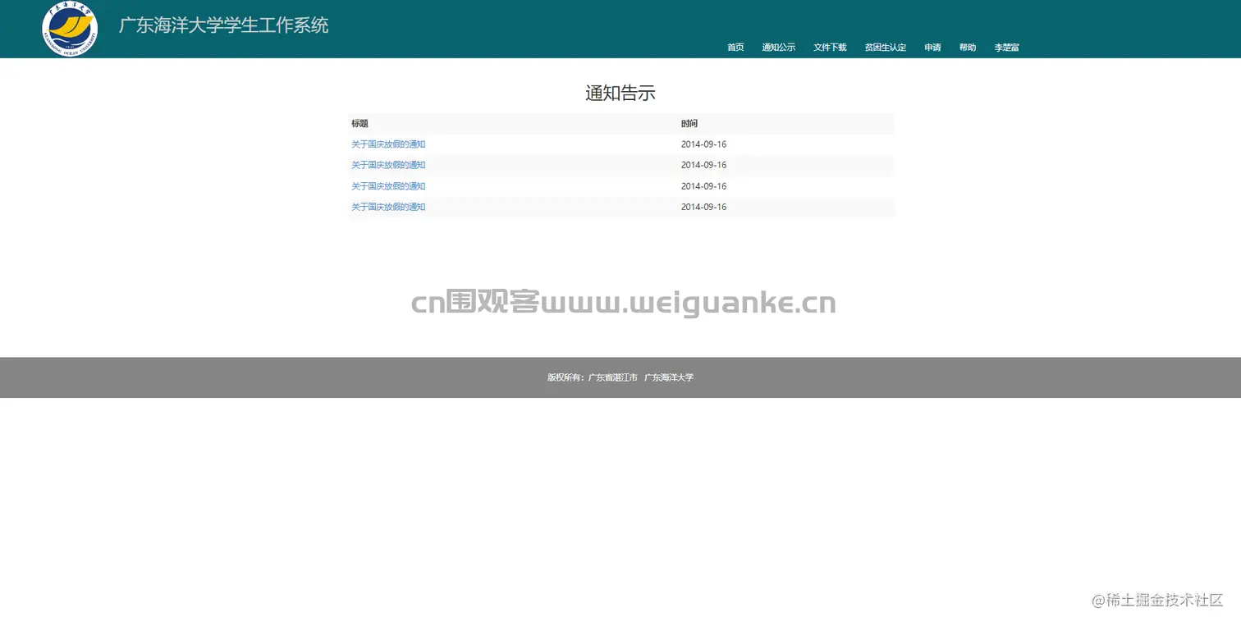
Task: Click the 标题 column header
Action: pos(359,124)
